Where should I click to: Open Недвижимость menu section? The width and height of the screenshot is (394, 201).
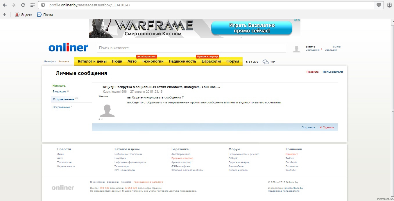(x=182, y=61)
